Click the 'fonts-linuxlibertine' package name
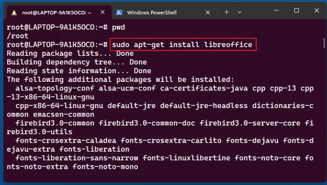327x185 pixels. (186, 158)
